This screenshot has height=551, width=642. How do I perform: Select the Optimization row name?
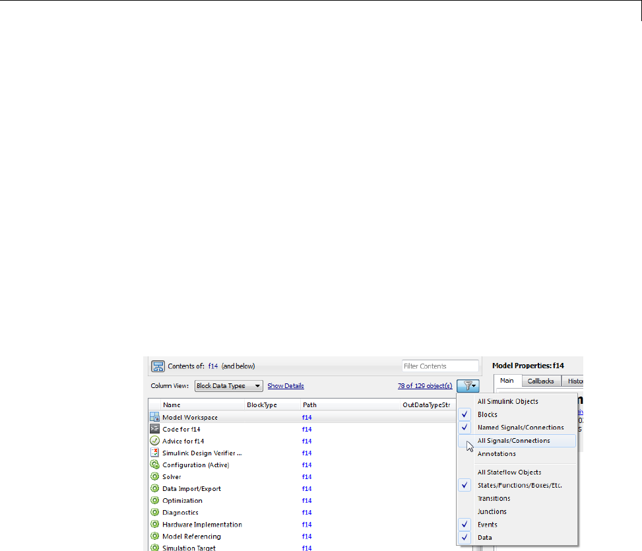[182, 500]
